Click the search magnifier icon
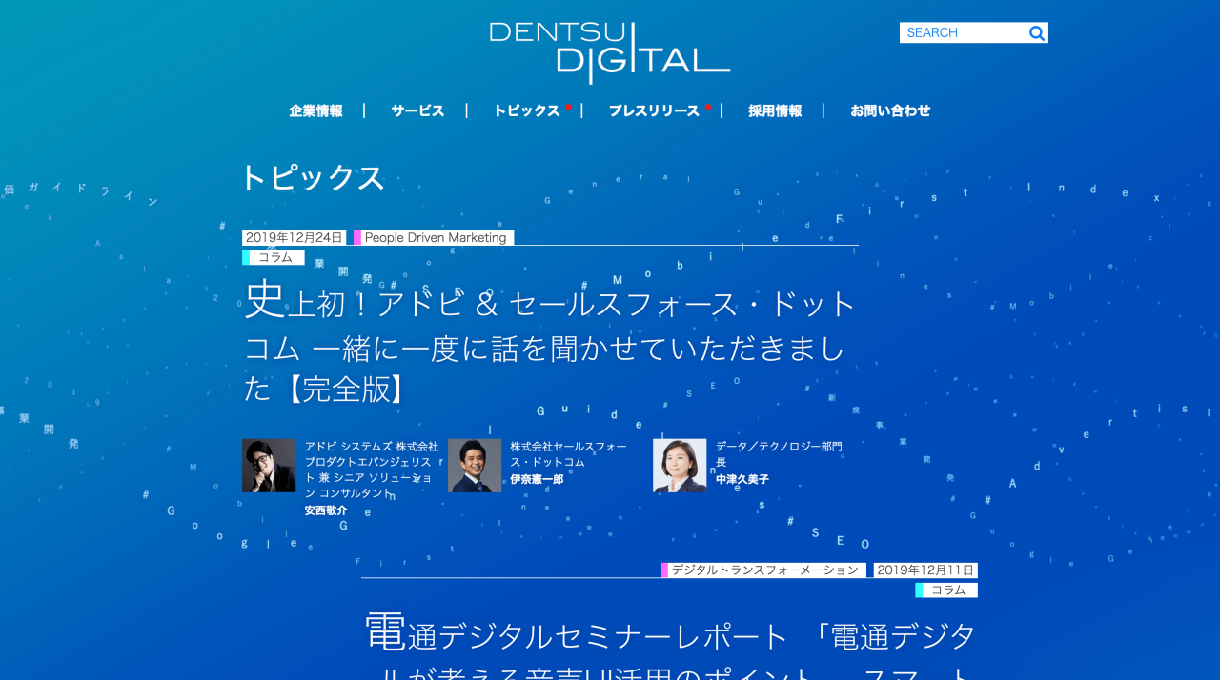The width and height of the screenshot is (1220, 680). 1037,33
